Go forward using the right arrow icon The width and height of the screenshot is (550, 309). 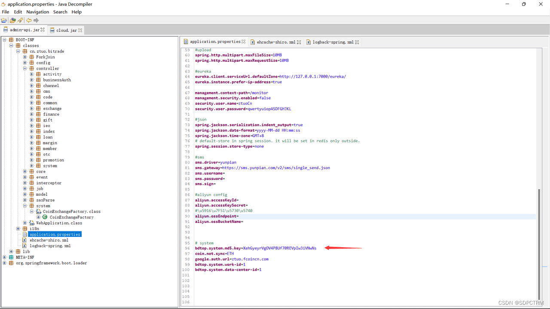pos(36,20)
